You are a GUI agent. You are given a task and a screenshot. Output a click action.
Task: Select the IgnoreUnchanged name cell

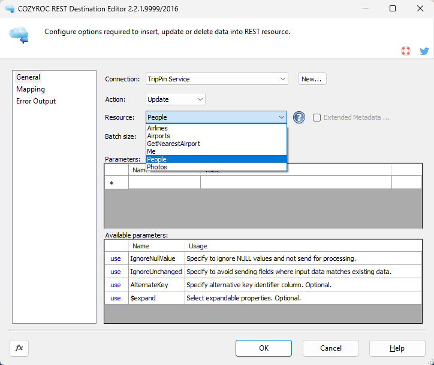tap(156, 272)
